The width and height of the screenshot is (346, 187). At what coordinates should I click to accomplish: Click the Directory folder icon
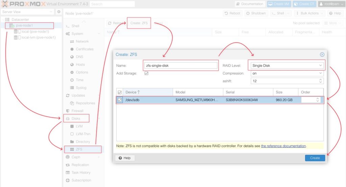pyautogui.click(x=72, y=142)
